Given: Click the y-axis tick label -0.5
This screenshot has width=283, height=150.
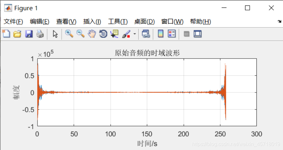Looking at the screenshot, I should pos(28,110).
